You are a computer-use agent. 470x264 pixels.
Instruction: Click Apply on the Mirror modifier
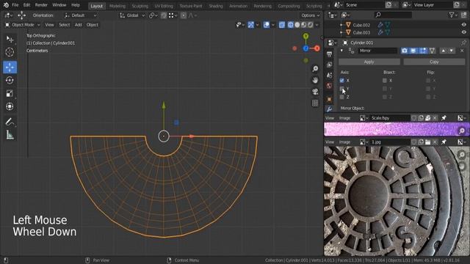369,62
